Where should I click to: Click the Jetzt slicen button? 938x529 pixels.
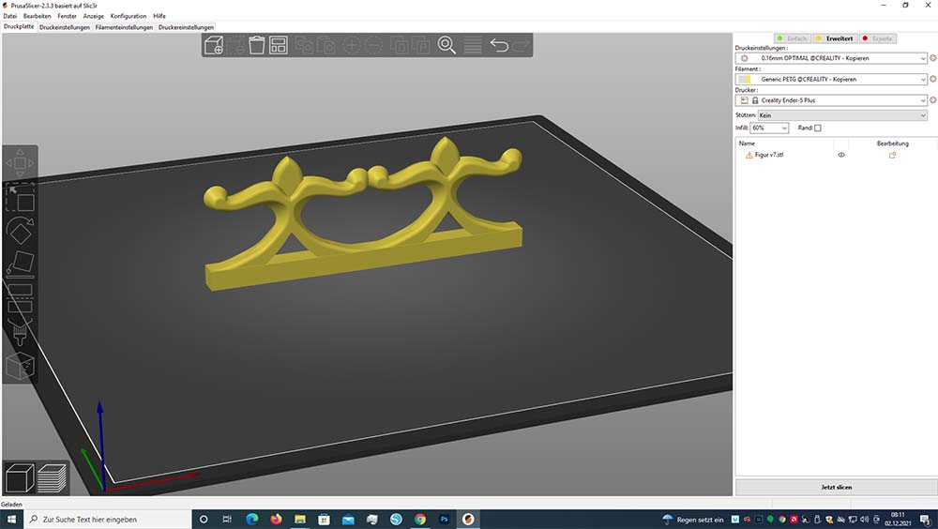tap(836, 487)
